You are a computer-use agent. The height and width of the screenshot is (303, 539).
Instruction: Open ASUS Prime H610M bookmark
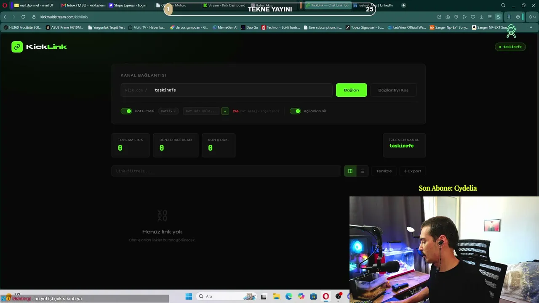[65, 27]
